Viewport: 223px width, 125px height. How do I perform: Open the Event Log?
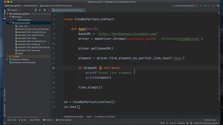(x=210, y=120)
